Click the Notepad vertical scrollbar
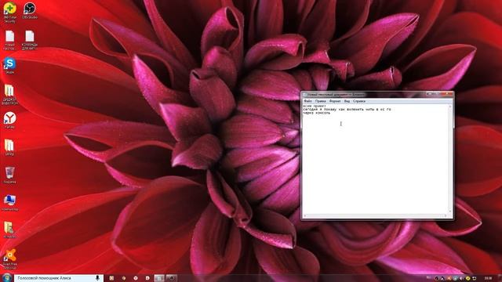 450,159
